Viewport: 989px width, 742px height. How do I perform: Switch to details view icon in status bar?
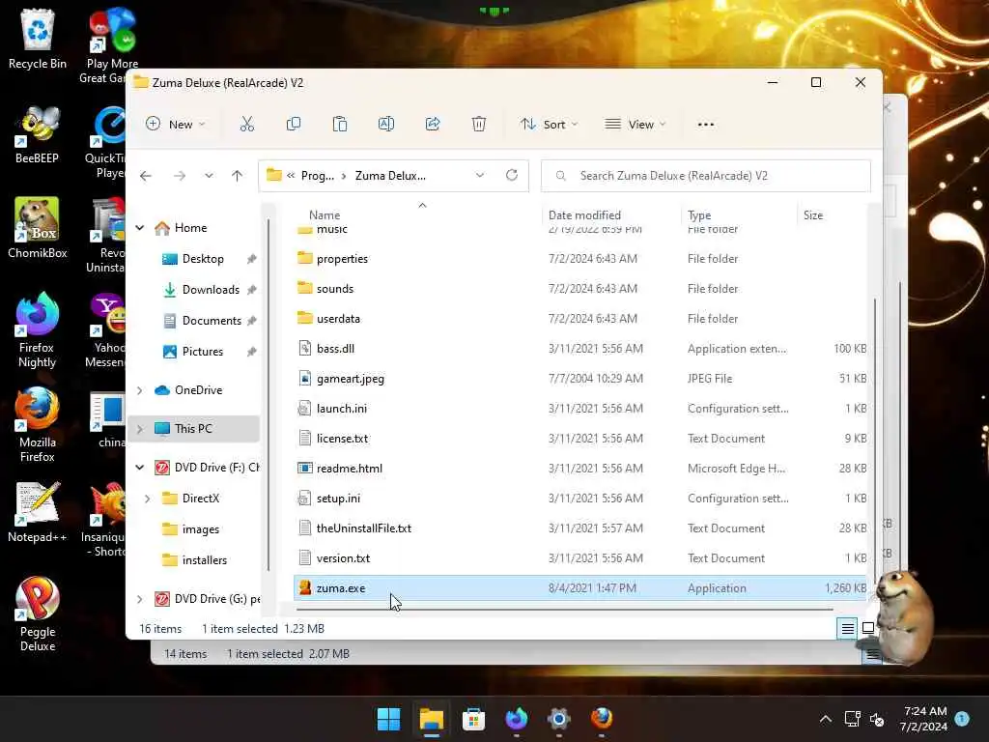[x=847, y=628]
